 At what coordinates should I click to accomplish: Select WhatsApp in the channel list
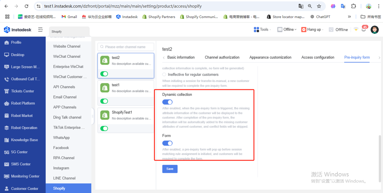(61, 138)
